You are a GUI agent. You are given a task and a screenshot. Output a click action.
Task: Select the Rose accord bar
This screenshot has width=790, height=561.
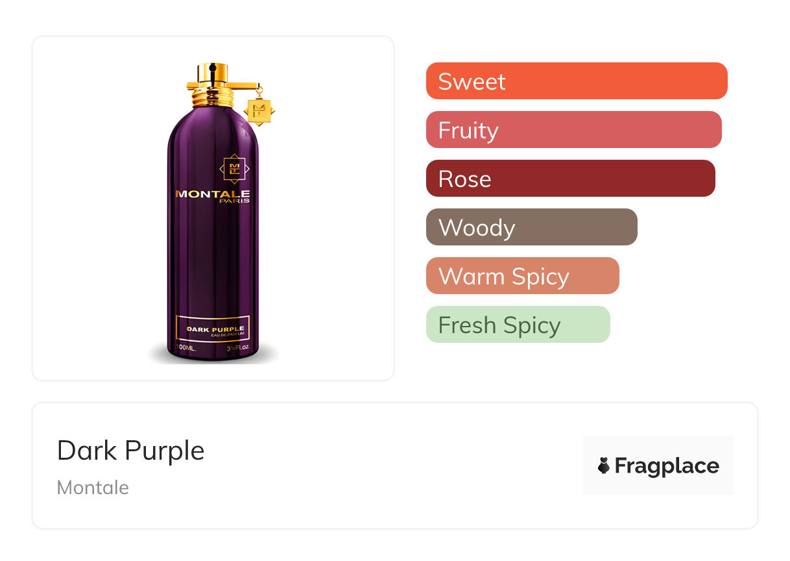point(571,179)
